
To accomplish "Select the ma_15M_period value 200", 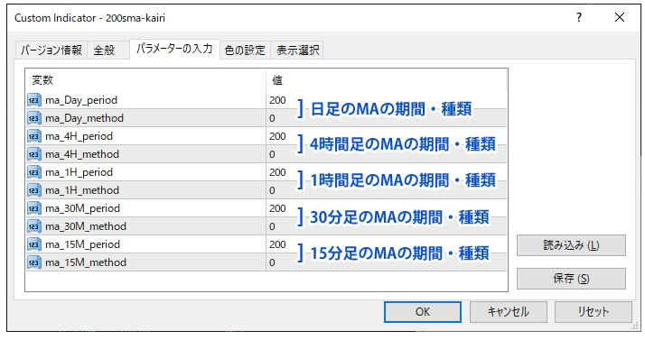I will click(x=277, y=244).
